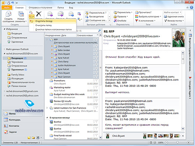This screenshot has width=195, height=146.
Task: Open the Правила rules dropdown
Action: point(121,16)
